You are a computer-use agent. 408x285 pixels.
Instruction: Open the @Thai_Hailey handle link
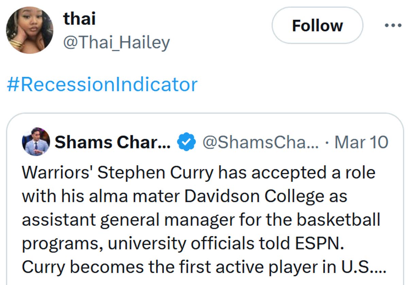coord(116,43)
